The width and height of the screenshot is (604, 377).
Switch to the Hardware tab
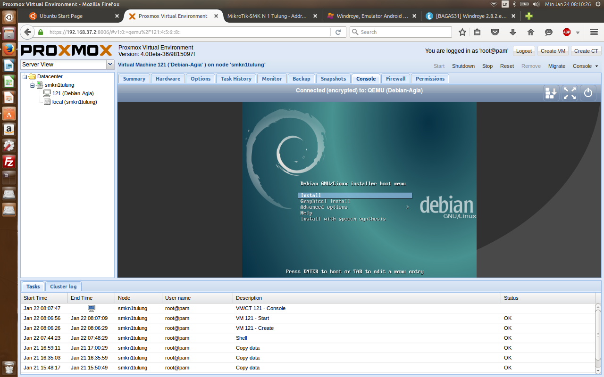[x=168, y=79]
